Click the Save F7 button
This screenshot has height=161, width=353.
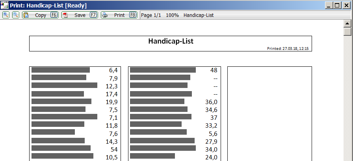click(x=80, y=15)
